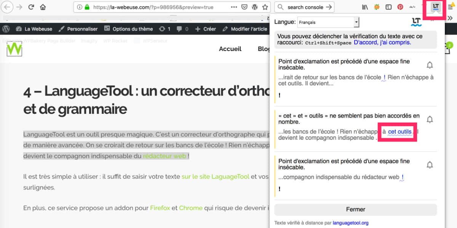View comments from the admin bar bubble
Viewport: 457px width, 228px height.
[182, 29]
